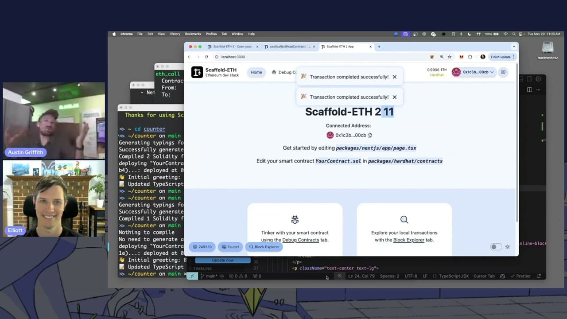
Task: Reload the localhost:3000 page
Action: (206, 57)
